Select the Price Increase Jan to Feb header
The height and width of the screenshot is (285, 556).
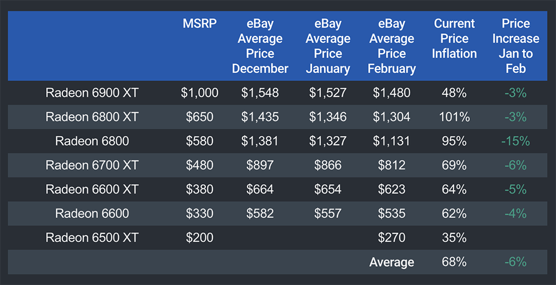515,46
